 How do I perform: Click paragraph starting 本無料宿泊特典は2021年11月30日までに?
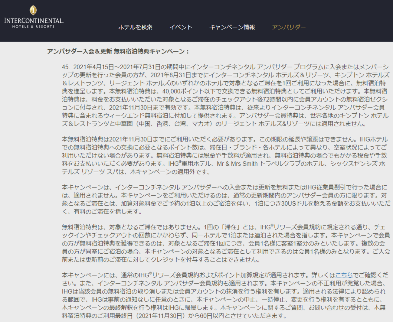[x=225, y=155]
